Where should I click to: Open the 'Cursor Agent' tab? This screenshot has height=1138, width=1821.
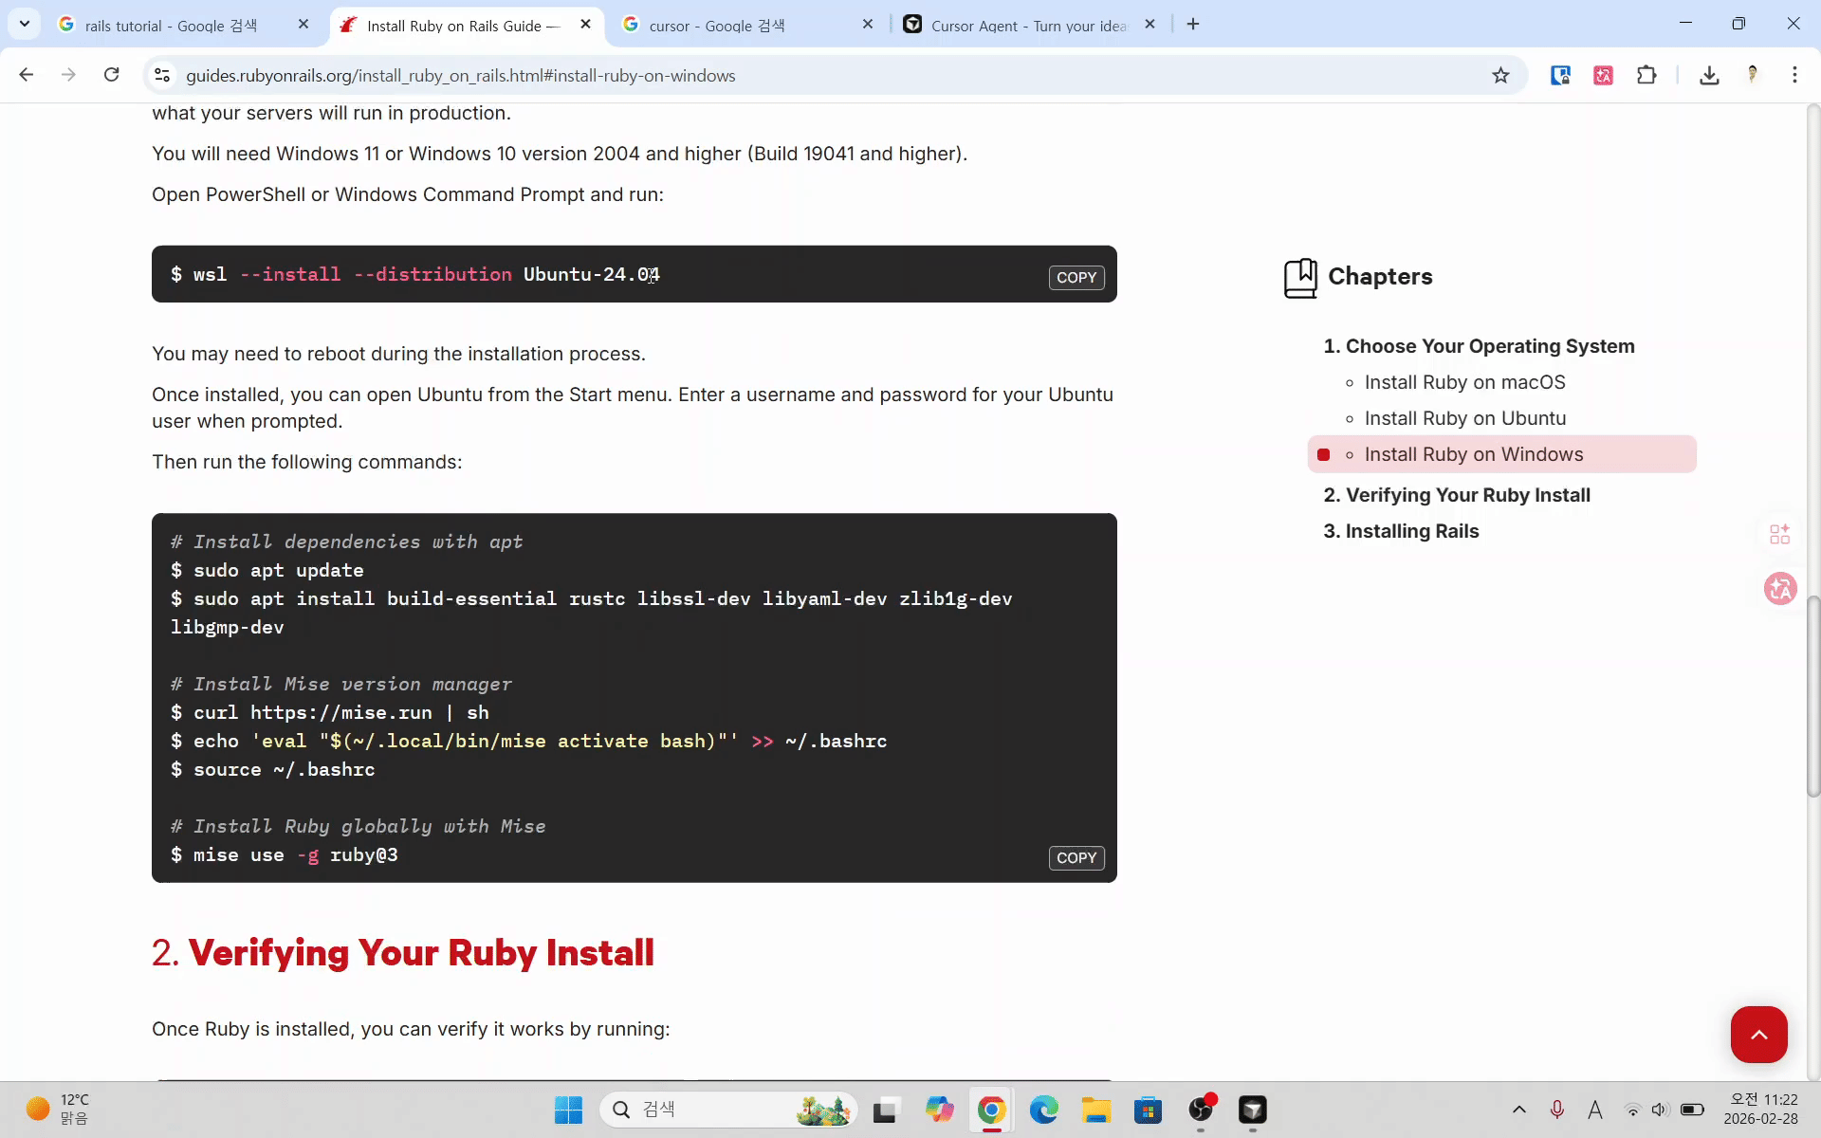click(x=1029, y=26)
